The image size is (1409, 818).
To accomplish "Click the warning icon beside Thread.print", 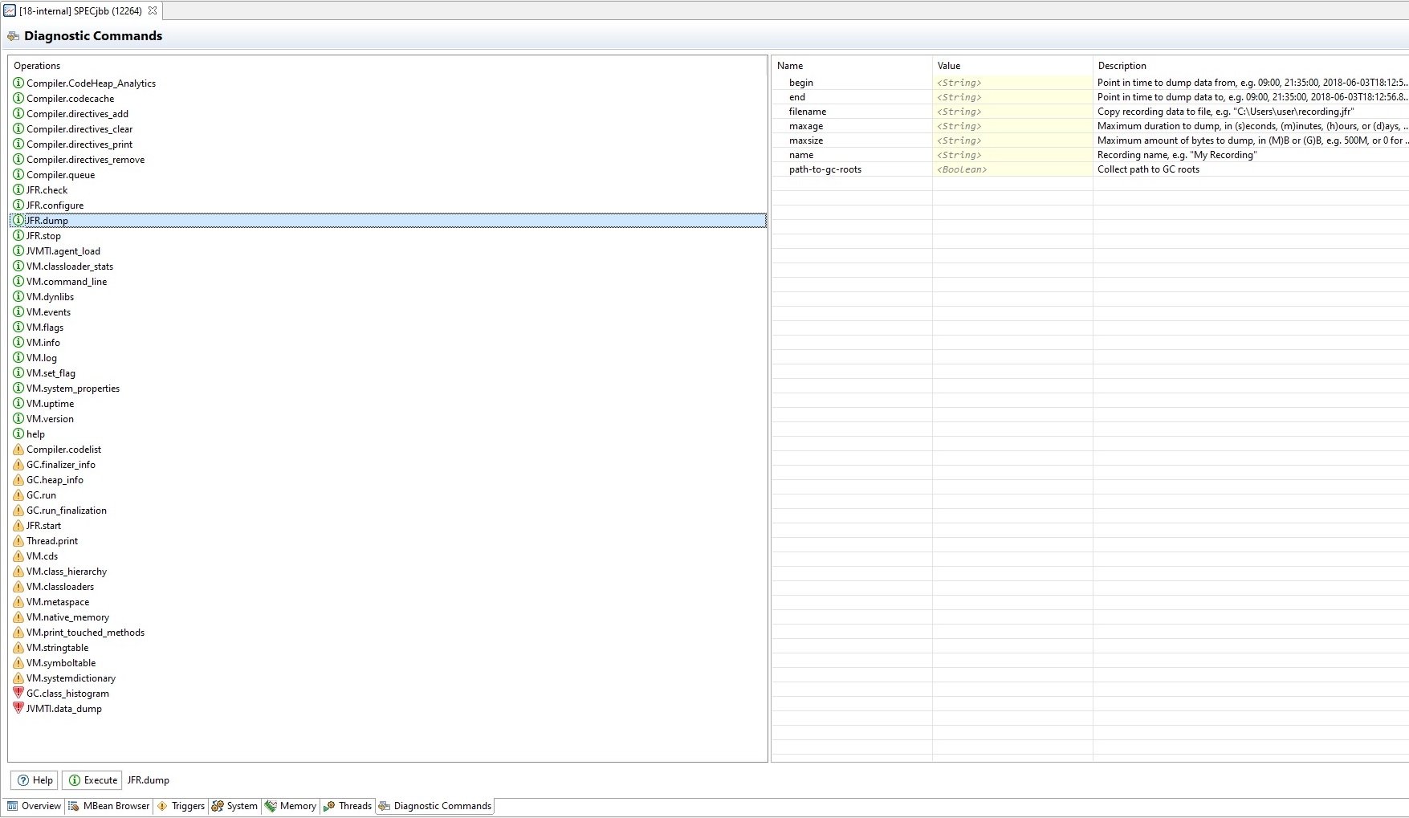I will (x=18, y=541).
